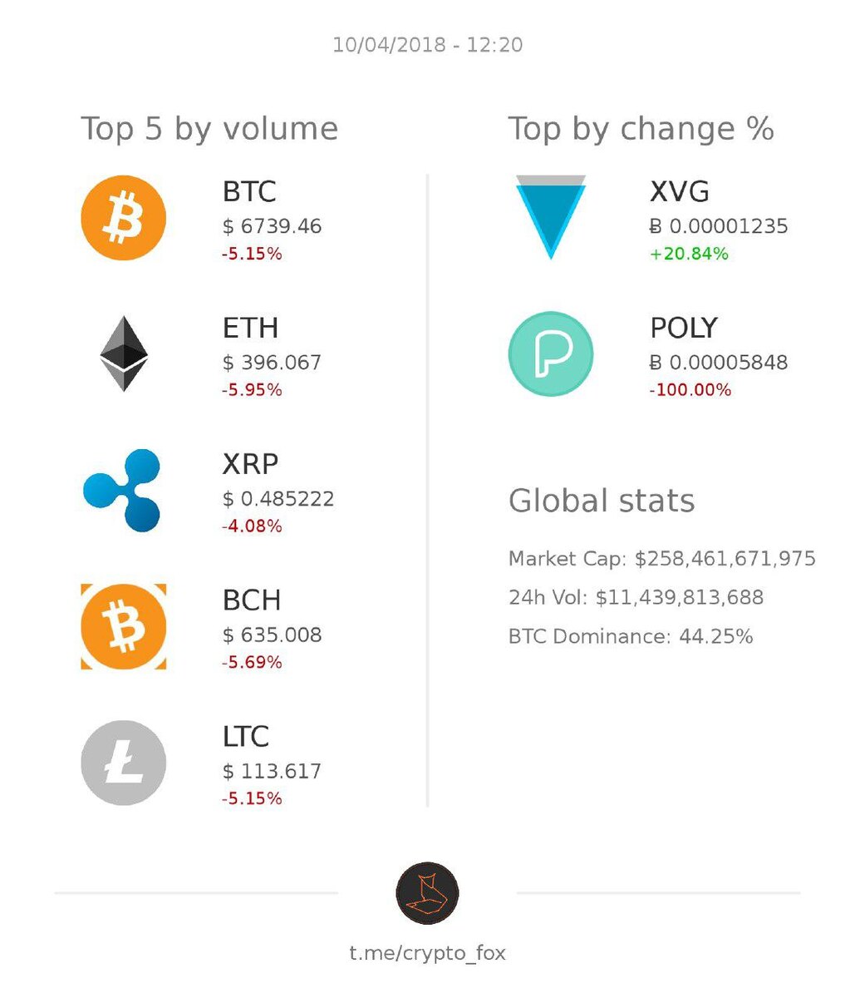This screenshot has height=998, width=855.
Task: Click the POLY -100.00% change value
Action: 690,390
